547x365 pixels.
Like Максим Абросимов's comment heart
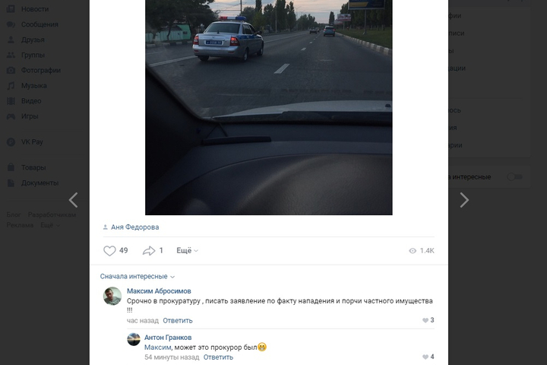coord(425,320)
